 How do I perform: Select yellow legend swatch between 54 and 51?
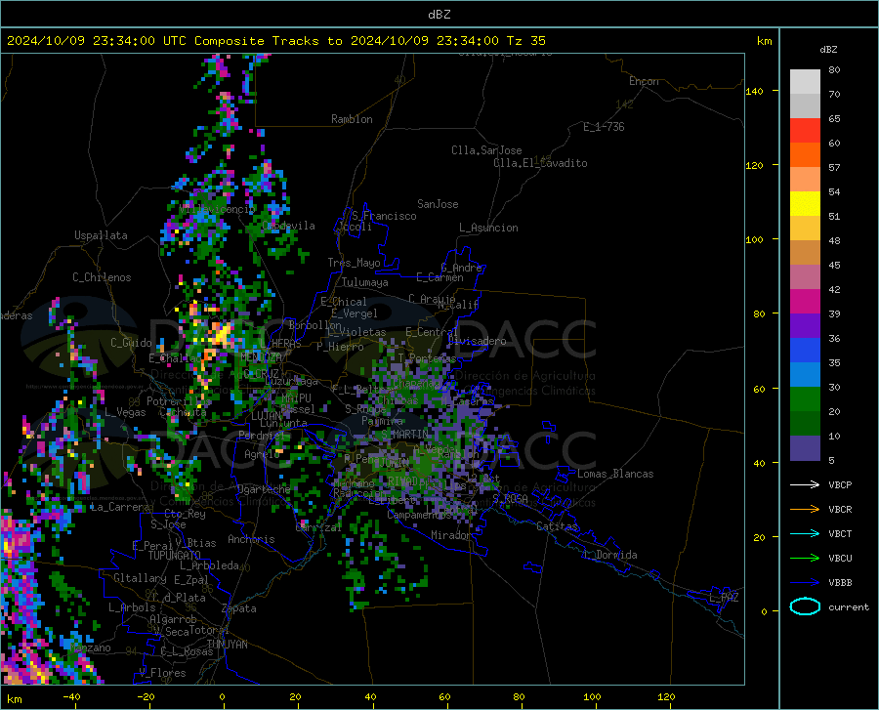click(805, 204)
